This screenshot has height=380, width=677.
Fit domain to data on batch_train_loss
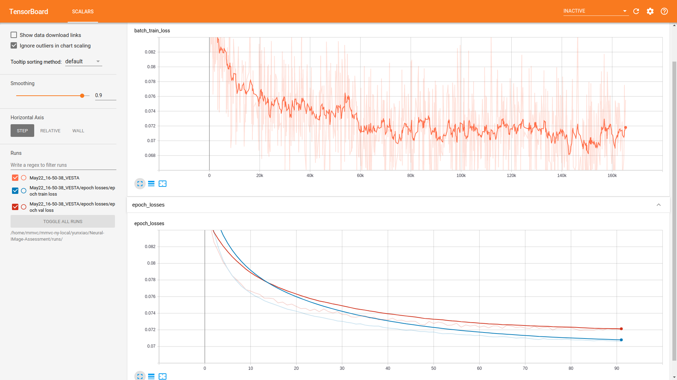click(163, 184)
